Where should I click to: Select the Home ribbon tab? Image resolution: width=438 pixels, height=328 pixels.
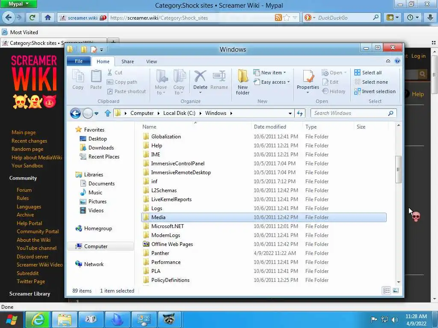(103, 61)
